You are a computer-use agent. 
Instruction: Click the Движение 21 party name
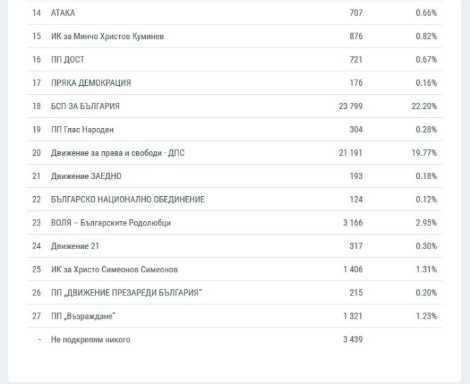coord(75,246)
